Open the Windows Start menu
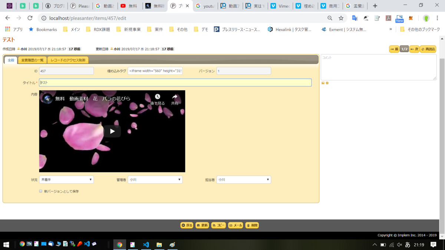The image size is (445, 250). (6, 244)
